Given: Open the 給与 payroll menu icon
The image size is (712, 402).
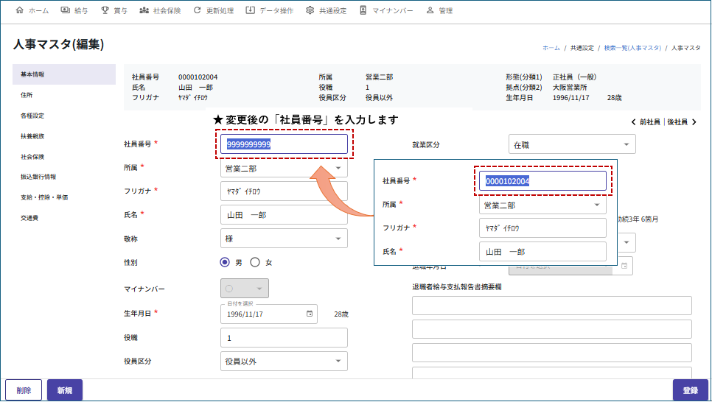Looking at the screenshot, I should click(66, 10).
